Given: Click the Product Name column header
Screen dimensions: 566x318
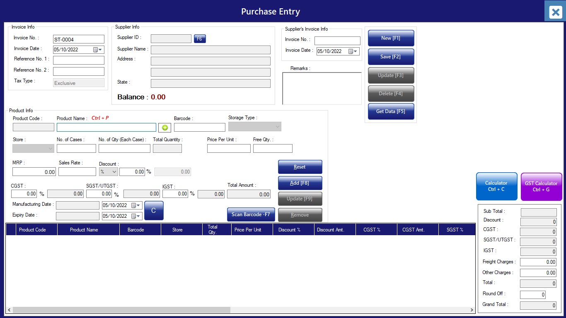Looking at the screenshot, I should (x=84, y=230).
